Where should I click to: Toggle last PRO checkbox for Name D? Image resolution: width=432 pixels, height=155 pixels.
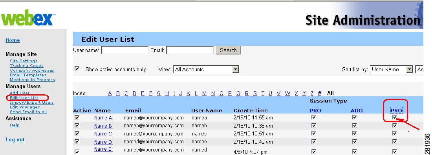pyautogui.click(x=395, y=141)
